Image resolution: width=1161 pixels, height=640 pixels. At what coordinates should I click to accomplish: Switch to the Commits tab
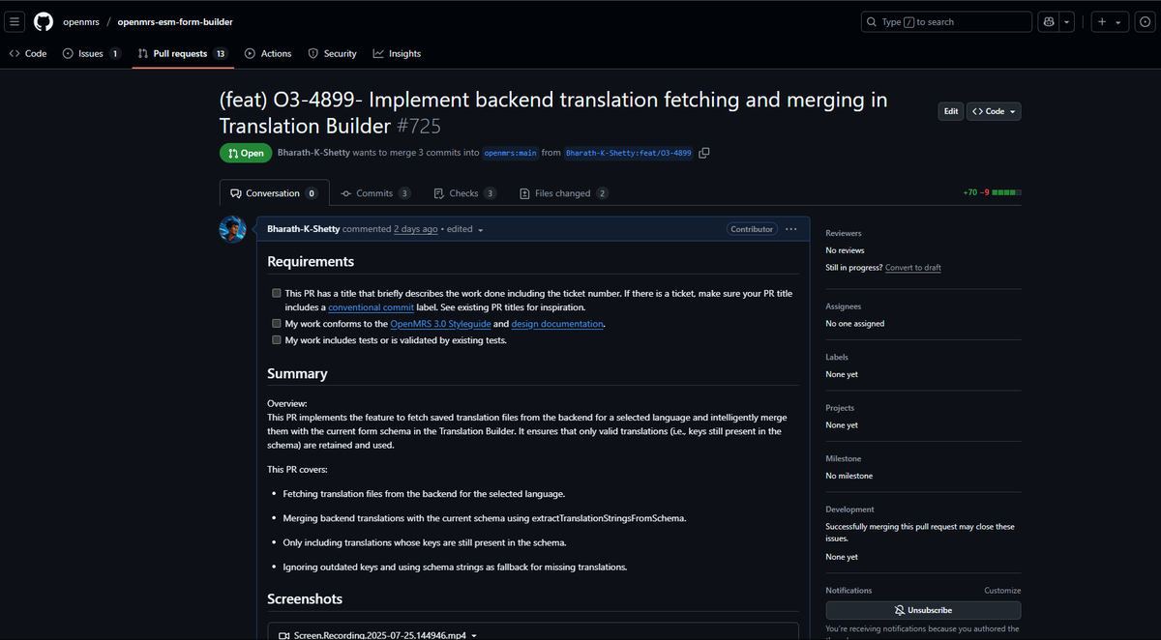pos(375,193)
